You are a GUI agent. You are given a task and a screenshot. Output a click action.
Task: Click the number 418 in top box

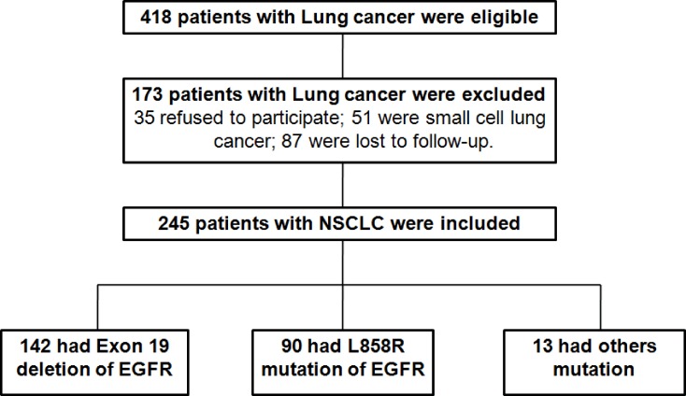pyautogui.click(x=156, y=18)
